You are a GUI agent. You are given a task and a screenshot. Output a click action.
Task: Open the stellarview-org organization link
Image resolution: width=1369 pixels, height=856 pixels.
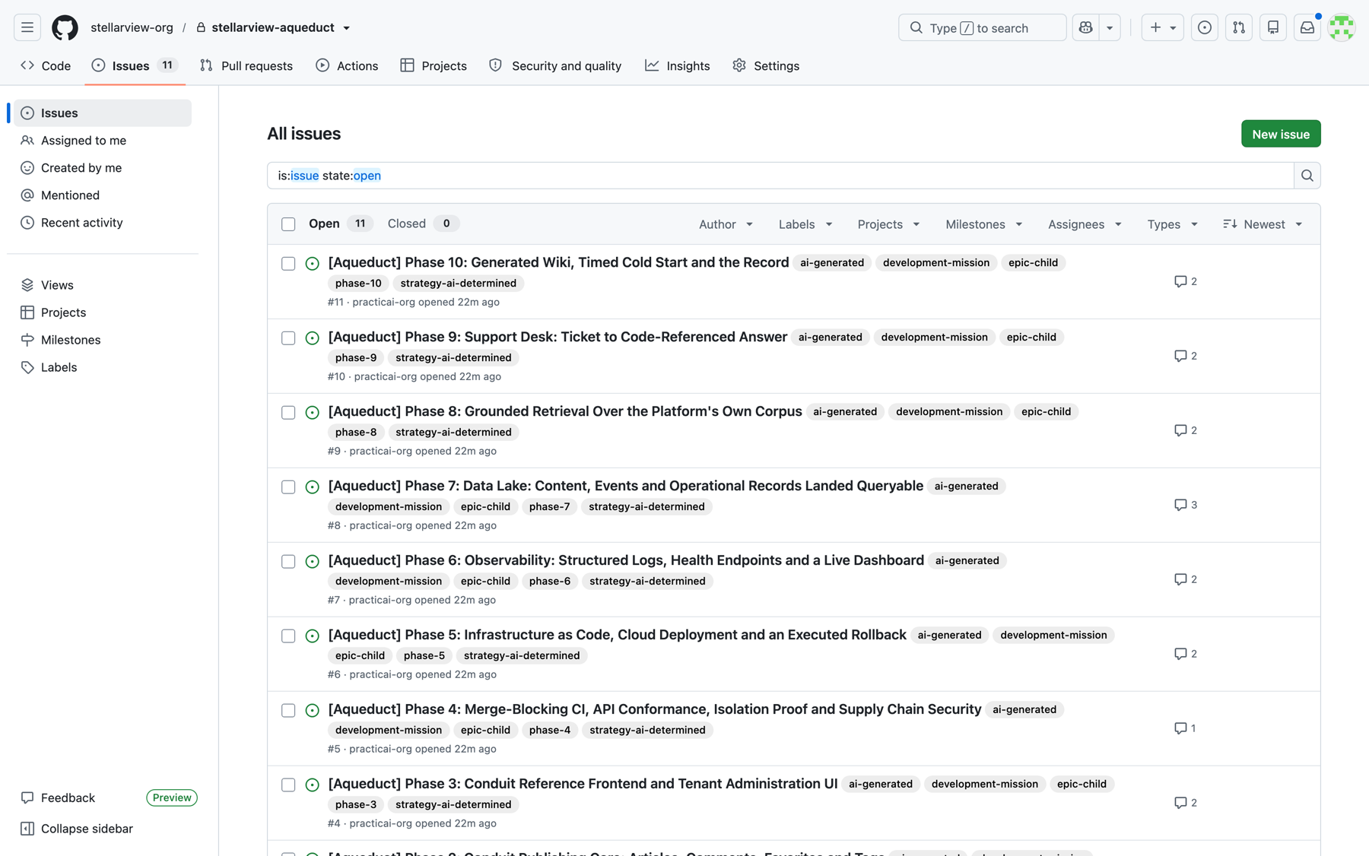click(132, 27)
